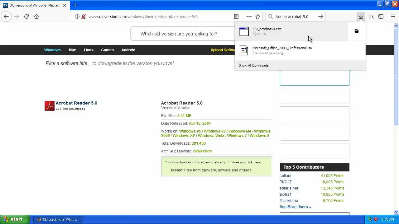Click the Windows Vista compatibility link
Viewport: 399px width, 224px height.
tap(211, 135)
